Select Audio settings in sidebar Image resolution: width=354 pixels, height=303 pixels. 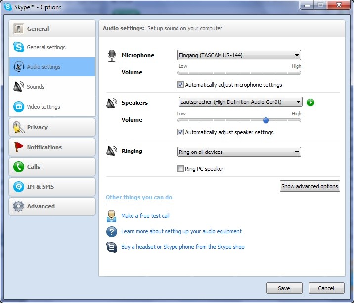(52, 67)
